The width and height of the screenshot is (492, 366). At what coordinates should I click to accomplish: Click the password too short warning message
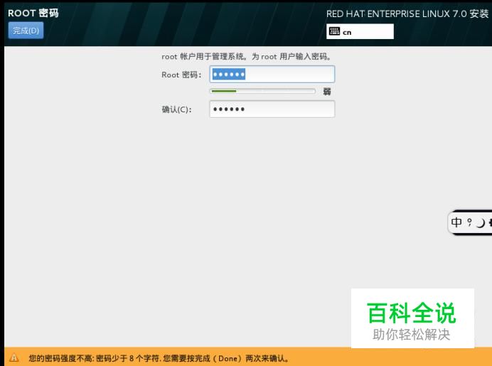(x=159, y=358)
